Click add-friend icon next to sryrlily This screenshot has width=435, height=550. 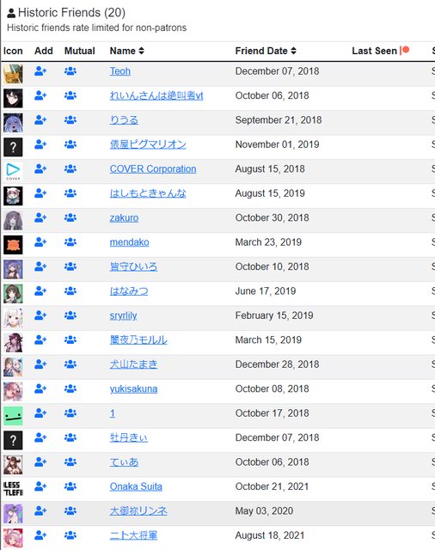tap(40, 315)
